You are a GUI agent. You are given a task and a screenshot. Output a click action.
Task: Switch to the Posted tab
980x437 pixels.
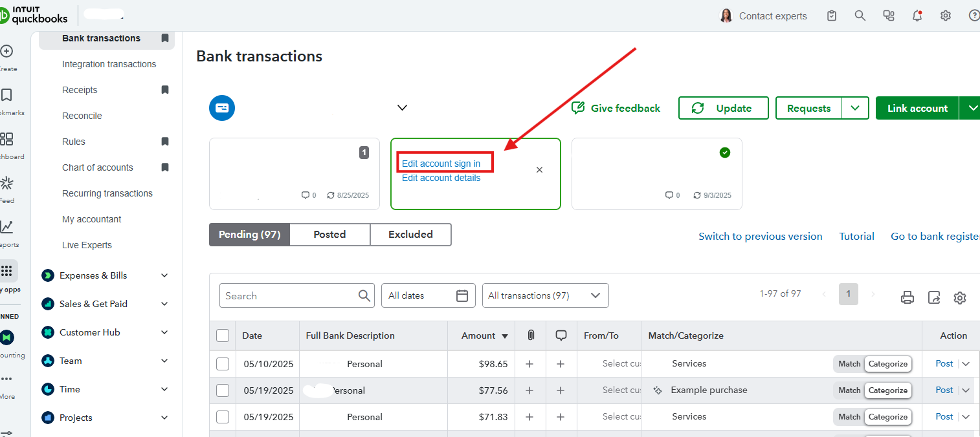tap(329, 235)
